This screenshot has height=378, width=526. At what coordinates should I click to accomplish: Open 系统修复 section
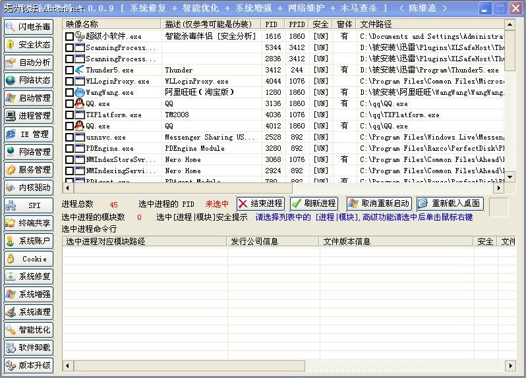[29, 277]
